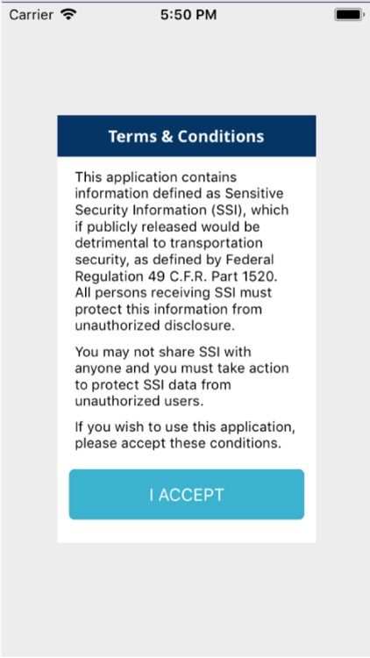The width and height of the screenshot is (370, 658).
Task: Click the battery icon in status bar
Action: click(348, 15)
